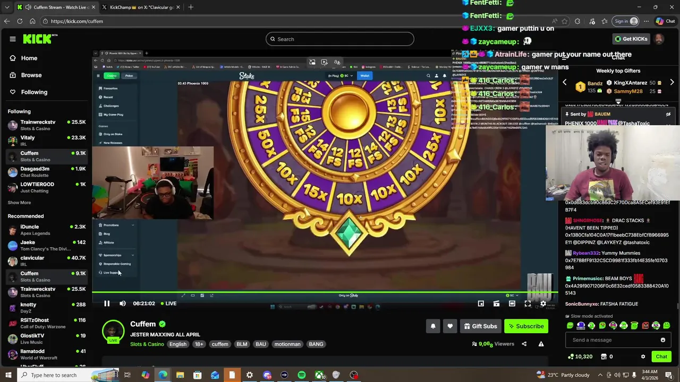Share the stream via share icon

(524, 344)
